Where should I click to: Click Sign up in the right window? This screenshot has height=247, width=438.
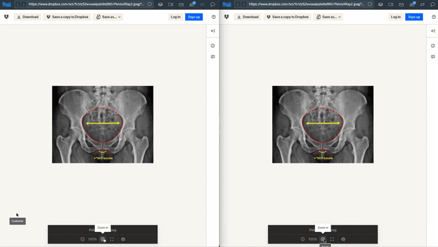pos(414,17)
